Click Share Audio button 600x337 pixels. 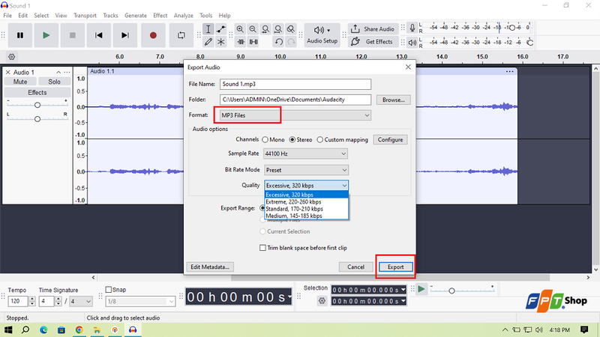(373, 29)
